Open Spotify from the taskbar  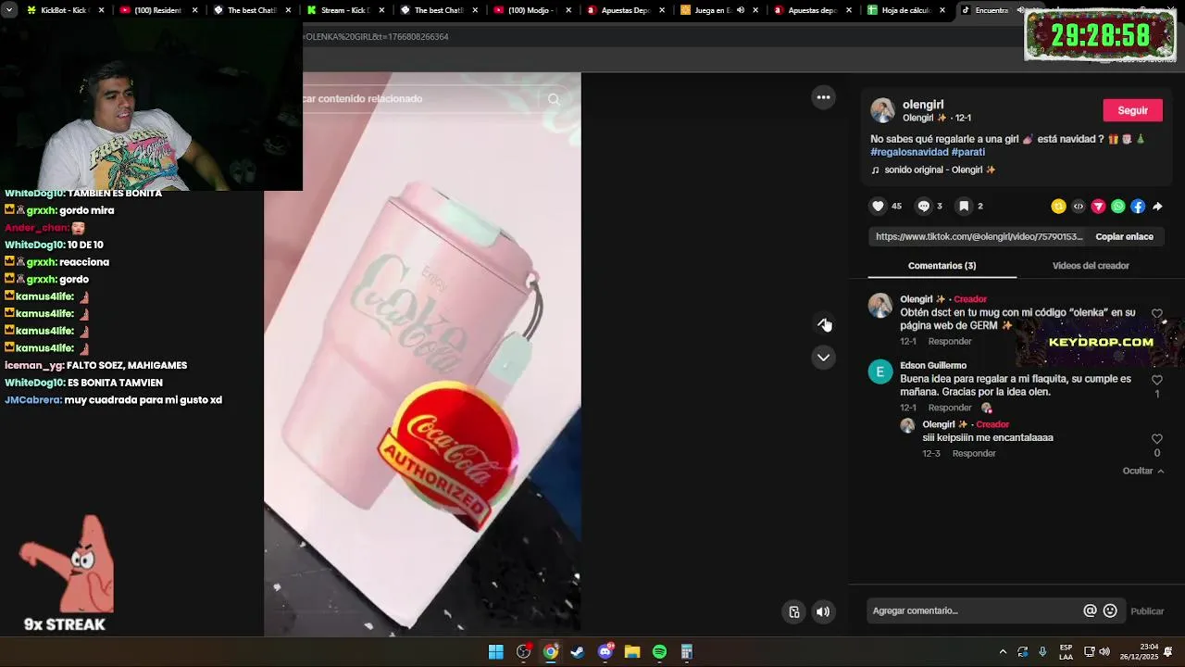659,652
